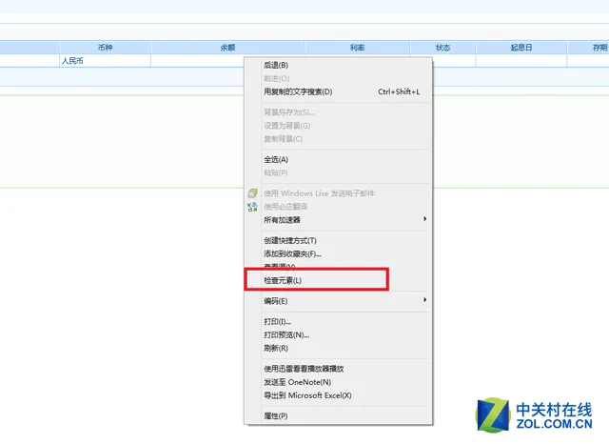The height and width of the screenshot is (444, 609).
Task: Click the 利率 column header
Action: 358,48
